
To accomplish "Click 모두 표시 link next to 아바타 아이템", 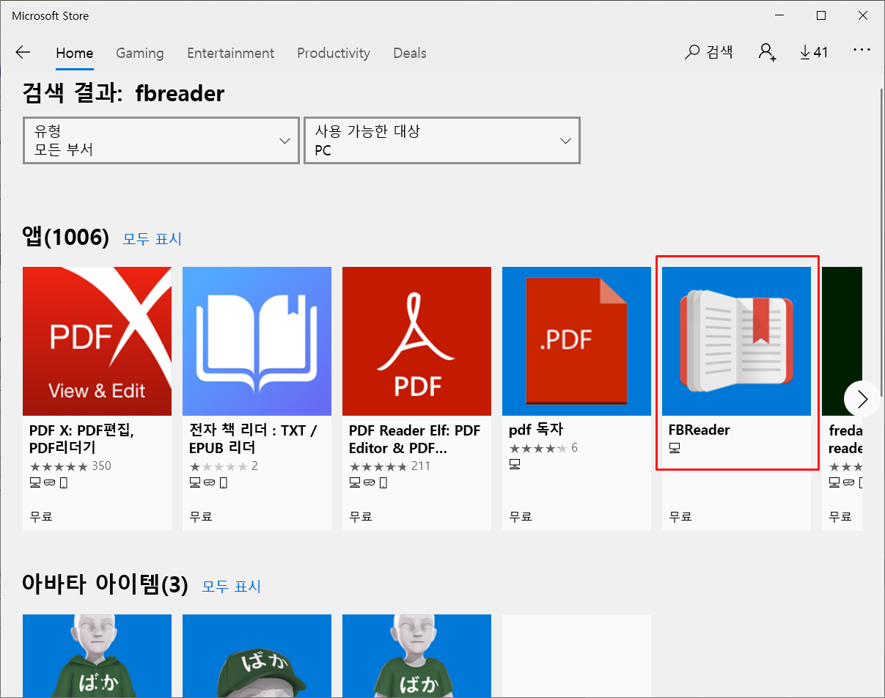I will (232, 587).
